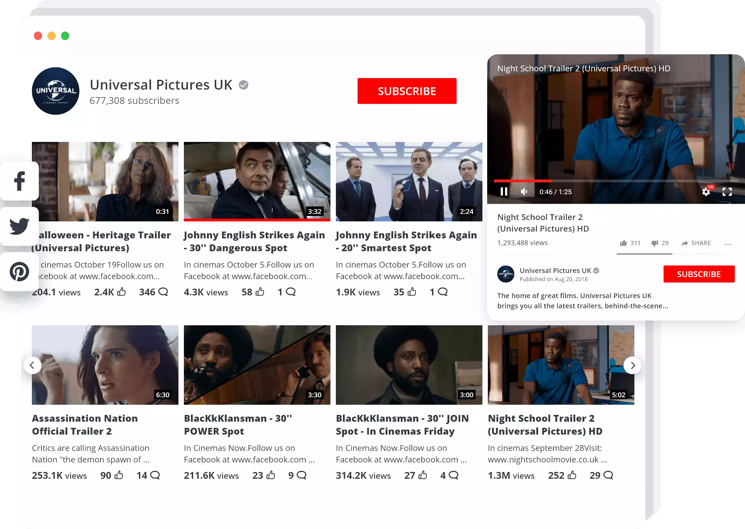
Task: Subscribe via the video panel SUBSCRIBE button
Action: [699, 274]
